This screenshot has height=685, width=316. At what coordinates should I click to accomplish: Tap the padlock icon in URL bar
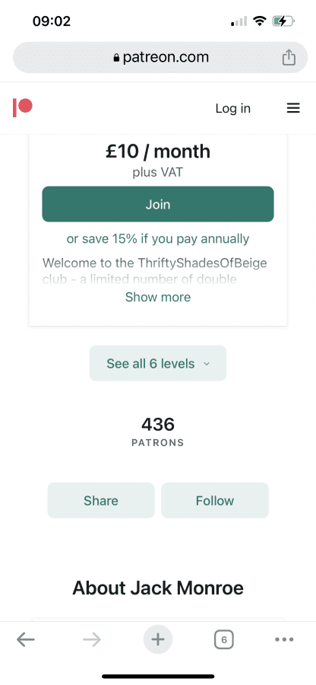tap(116, 58)
